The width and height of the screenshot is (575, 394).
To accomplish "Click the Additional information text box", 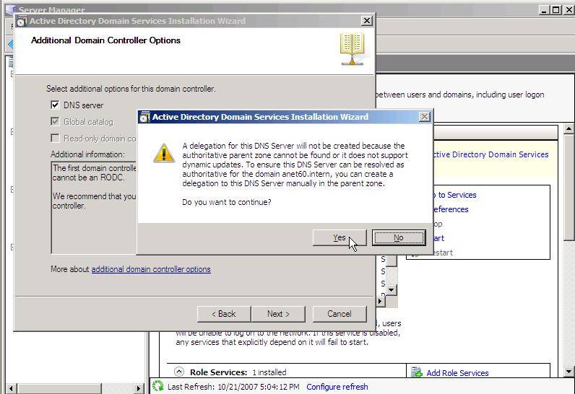I will (93, 208).
